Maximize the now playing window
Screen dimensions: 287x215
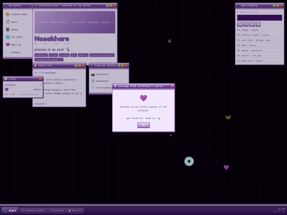(x=278, y=6)
